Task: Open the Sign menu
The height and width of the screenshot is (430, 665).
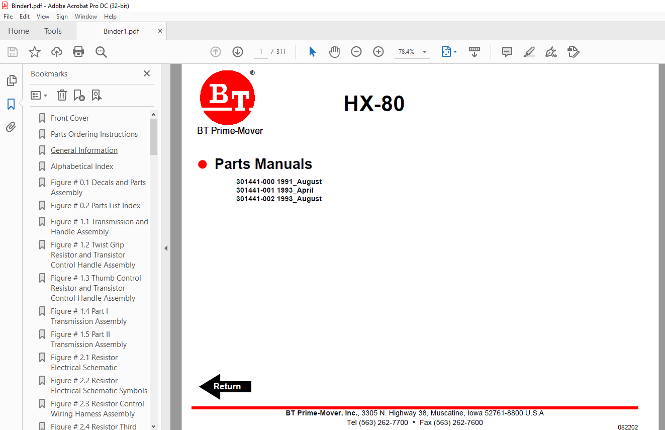Action: 62,17
